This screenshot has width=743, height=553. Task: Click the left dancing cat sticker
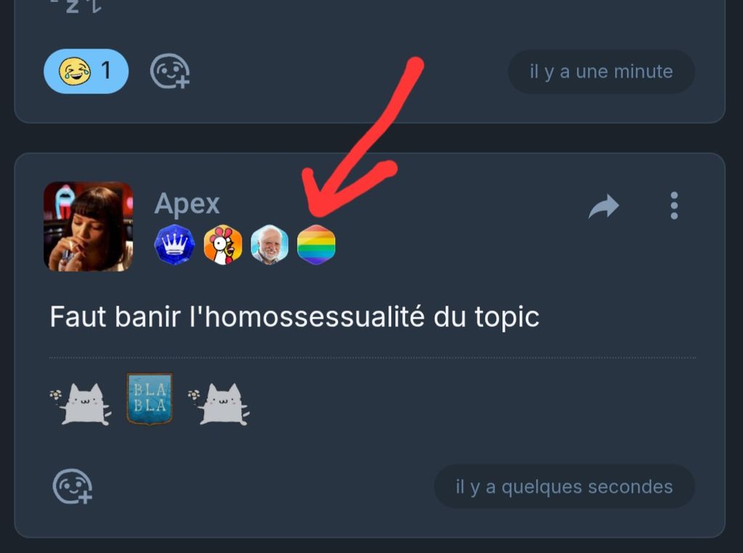tap(80, 404)
